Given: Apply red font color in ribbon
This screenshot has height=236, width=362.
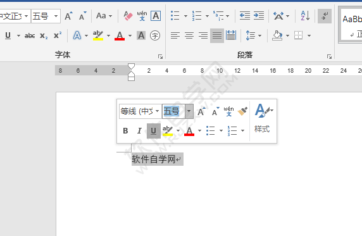Looking at the screenshot, I should pos(120,35).
